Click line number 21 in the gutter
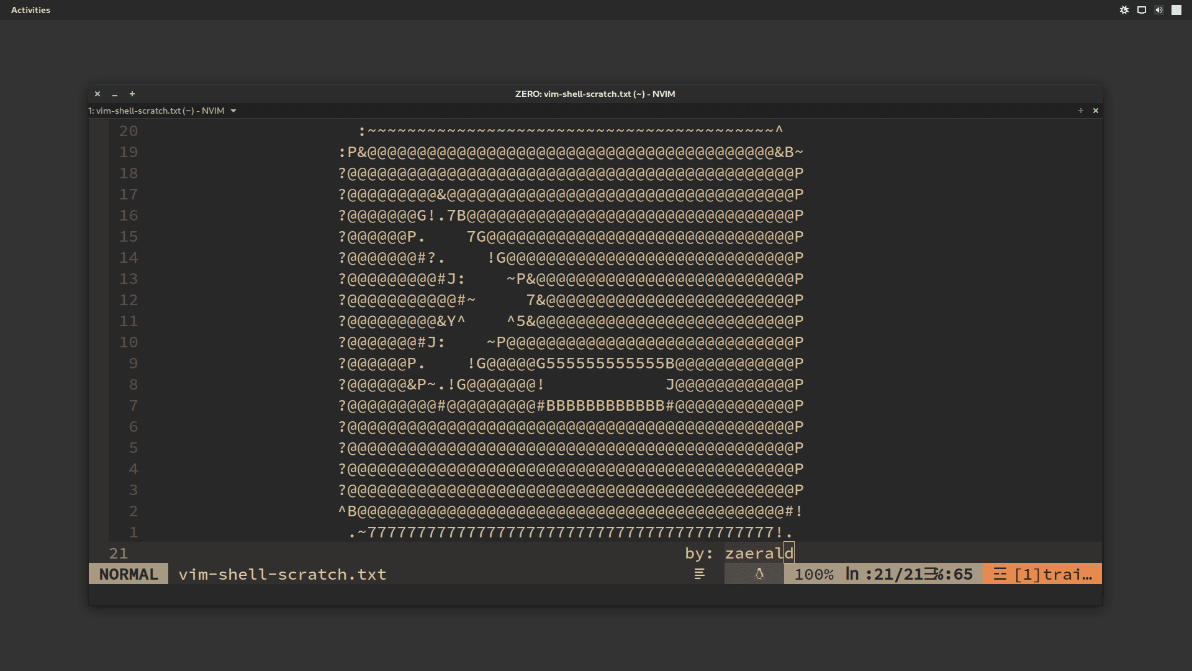1192x671 pixels. pos(119,553)
